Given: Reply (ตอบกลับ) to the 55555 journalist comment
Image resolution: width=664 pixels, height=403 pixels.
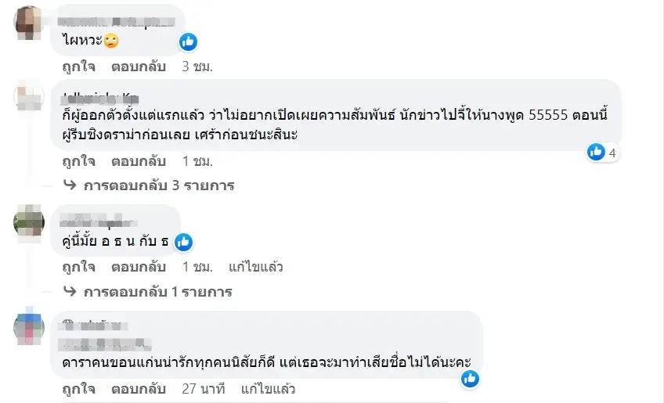Looking at the screenshot, I should (138, 161).
